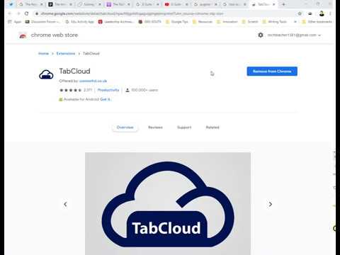Open the SEO STATS bookmark
The width and height of the screenshot is (340, 255).
click(x=150, y=22)
